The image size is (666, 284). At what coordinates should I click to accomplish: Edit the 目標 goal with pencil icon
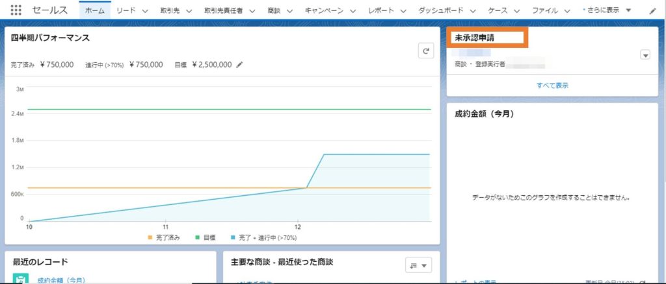pos(239,65)
